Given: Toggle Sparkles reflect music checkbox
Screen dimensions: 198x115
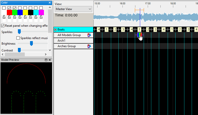Looking at the screenshot, I should point(18,38).
